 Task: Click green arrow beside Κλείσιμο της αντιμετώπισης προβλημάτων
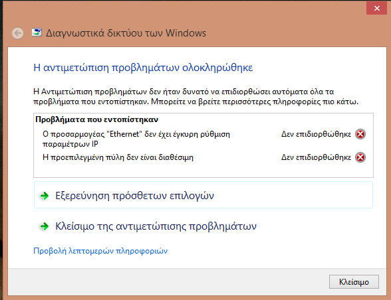click(x=45, y=226)
